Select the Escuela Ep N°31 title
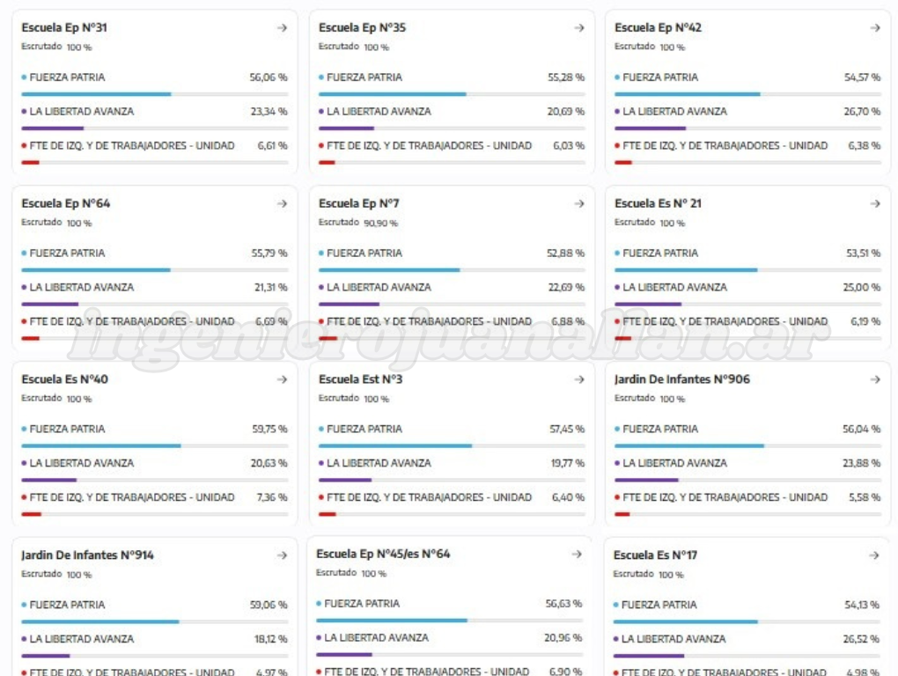The width and height of the screenshot is (898, 676). tap(64, 28)
